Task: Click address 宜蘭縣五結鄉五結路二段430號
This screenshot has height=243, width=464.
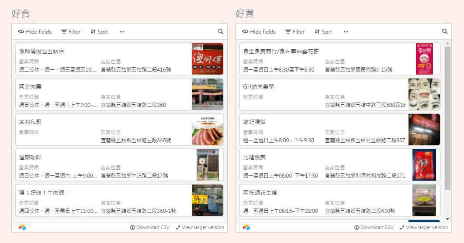Action: click(x=360, y=211)
